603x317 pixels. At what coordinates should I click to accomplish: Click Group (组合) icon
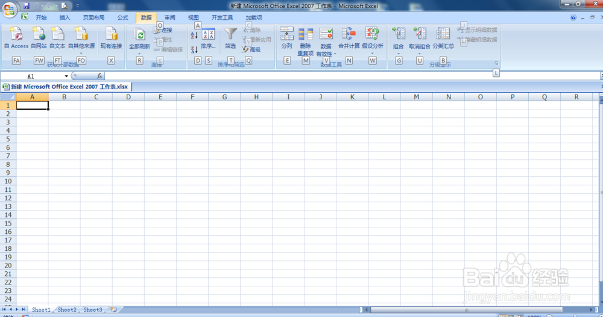399,34
